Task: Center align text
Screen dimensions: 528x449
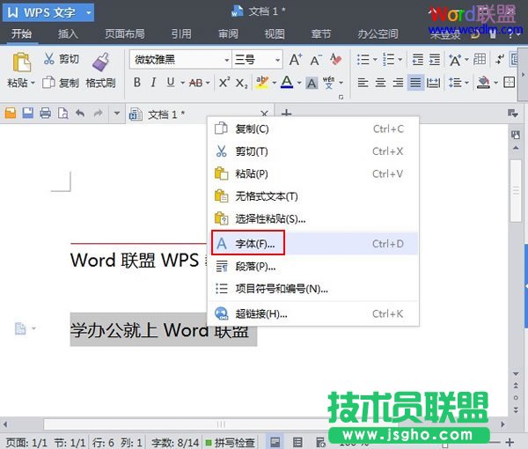Action: click(x=380, y=83)
